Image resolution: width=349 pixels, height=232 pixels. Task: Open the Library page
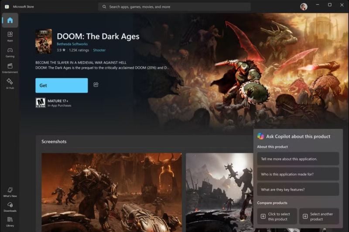pos(10,221)
